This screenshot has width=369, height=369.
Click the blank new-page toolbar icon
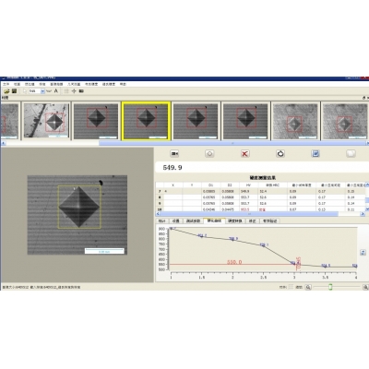[25, 91]
